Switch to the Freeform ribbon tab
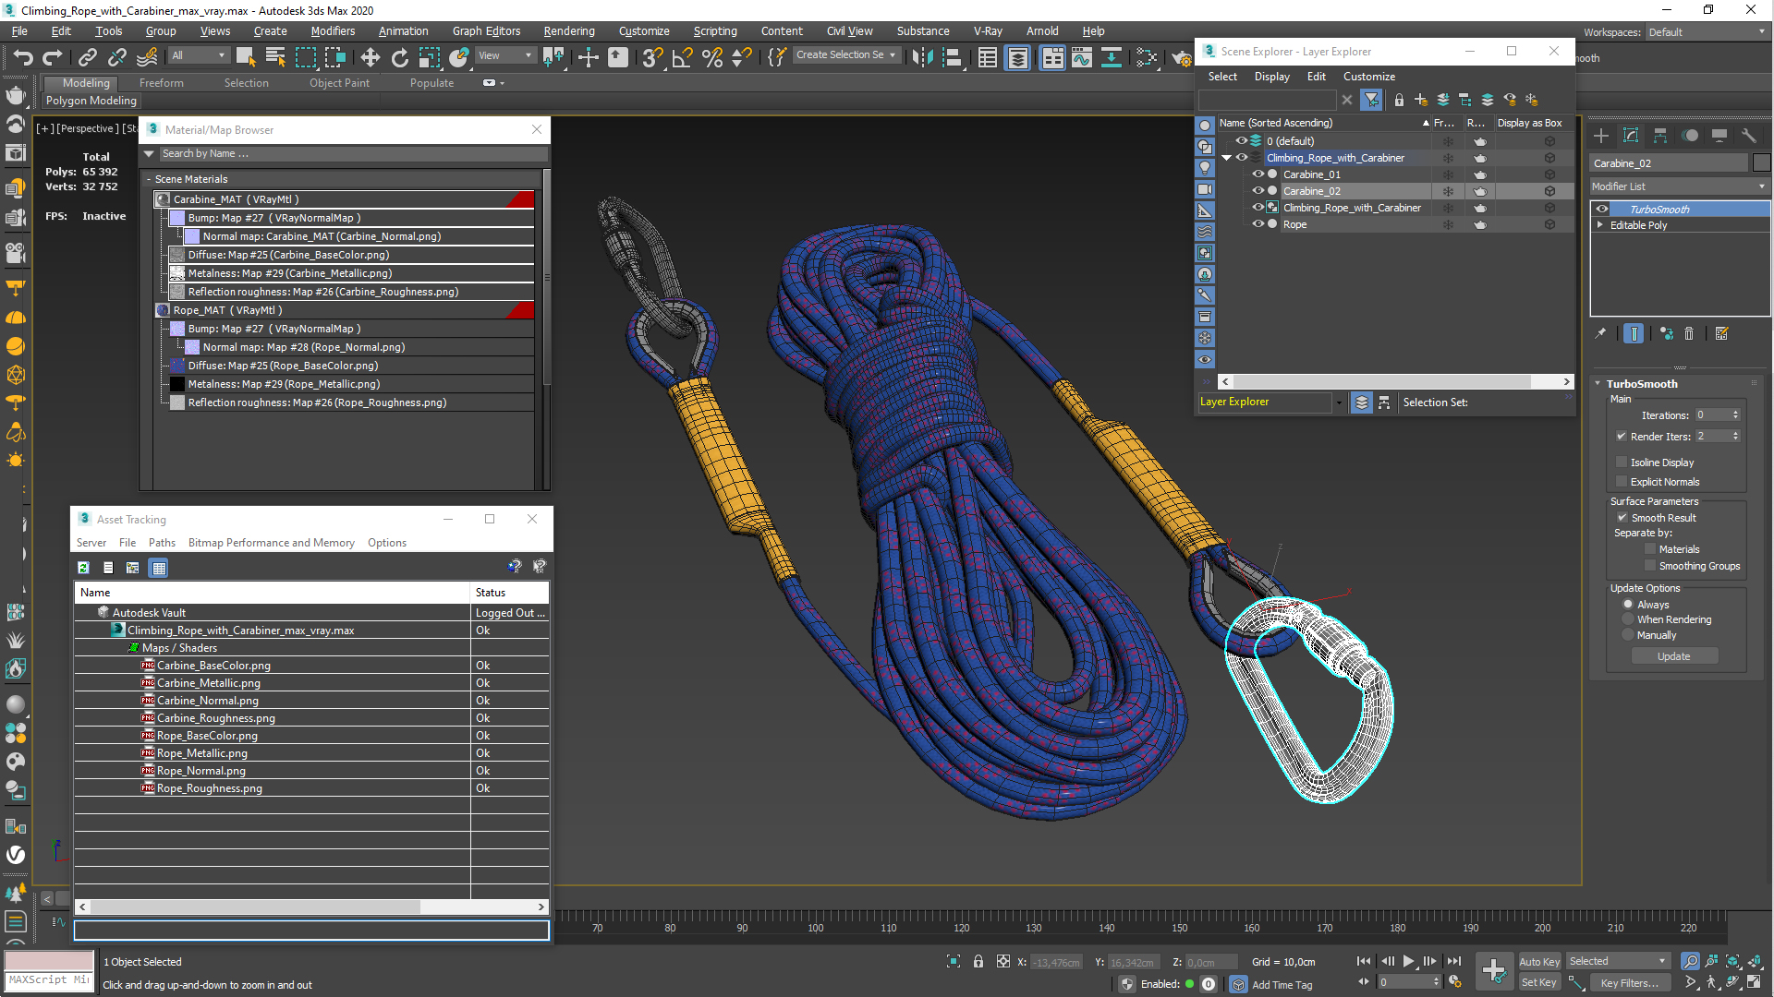Image resolution: width=1774 pixels, height=997 pixels. [x=162, y=83]
